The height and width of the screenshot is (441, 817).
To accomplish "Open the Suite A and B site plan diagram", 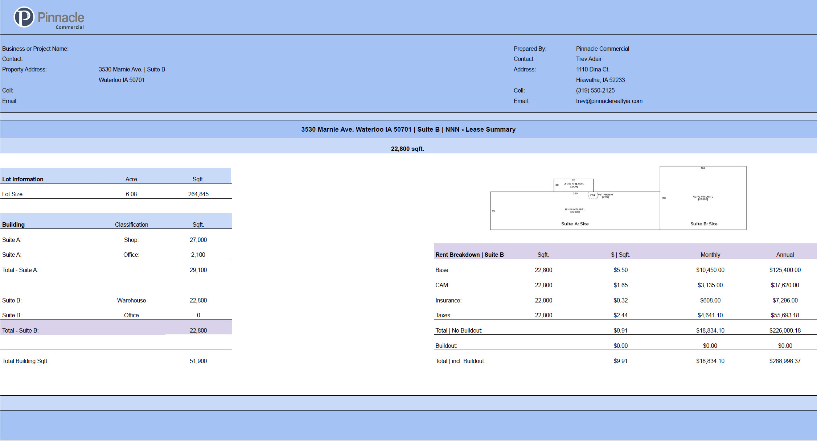I will pos(618,198).
